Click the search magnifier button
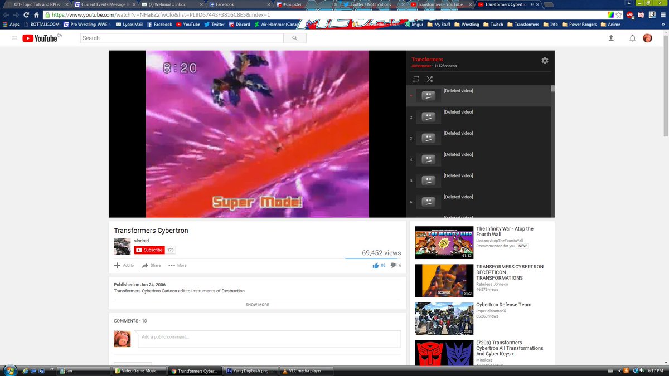Image resolution: width=669 pixels, height=376 pixels. coord(294,38)
